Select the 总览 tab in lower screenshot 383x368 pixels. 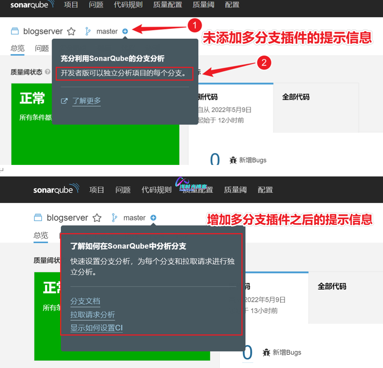point(41,235)
